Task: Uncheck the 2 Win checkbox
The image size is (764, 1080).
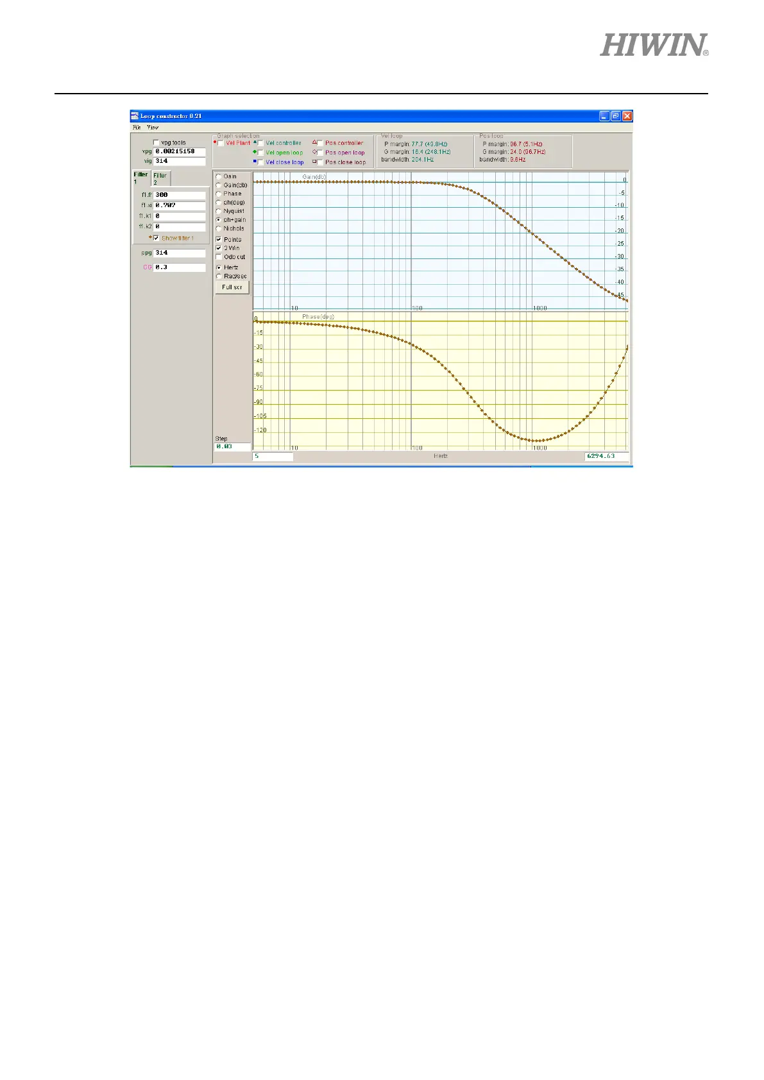Action: (219, 248)
